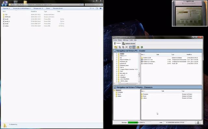Select the ncaster-0.0.6b.zip file row

tap(171, 64)
